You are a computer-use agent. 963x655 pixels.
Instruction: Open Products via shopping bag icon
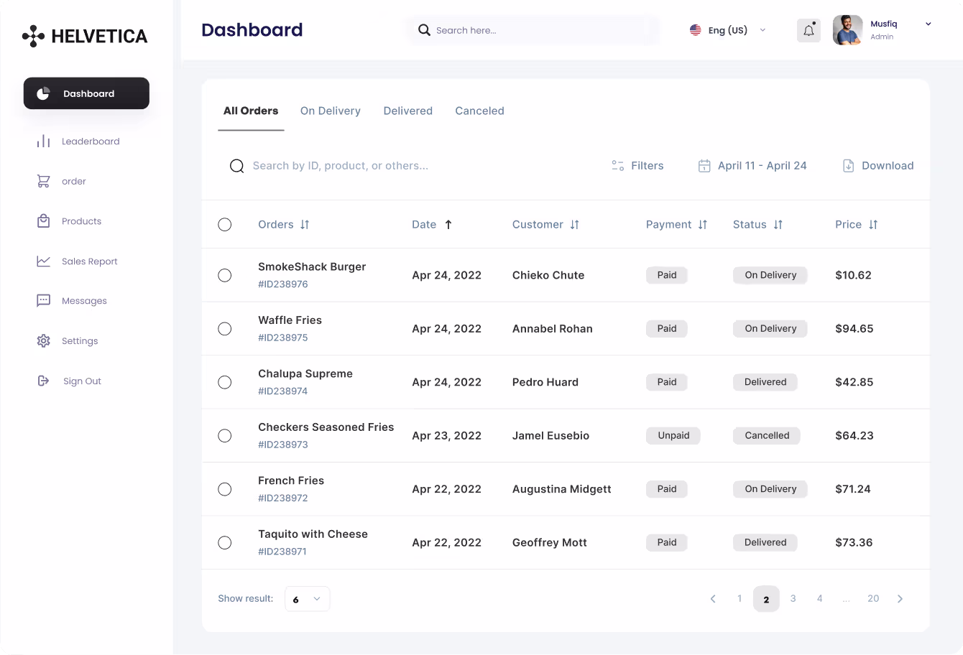(x=43, y=221)
